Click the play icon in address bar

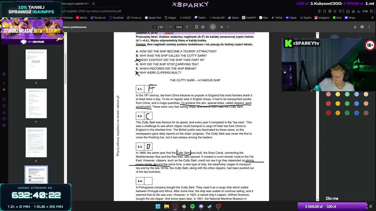click(x=335, y=11)
